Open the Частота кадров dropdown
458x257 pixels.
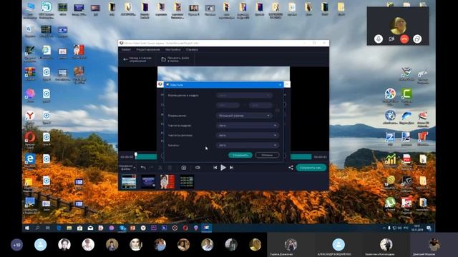(x=248, y=126)
